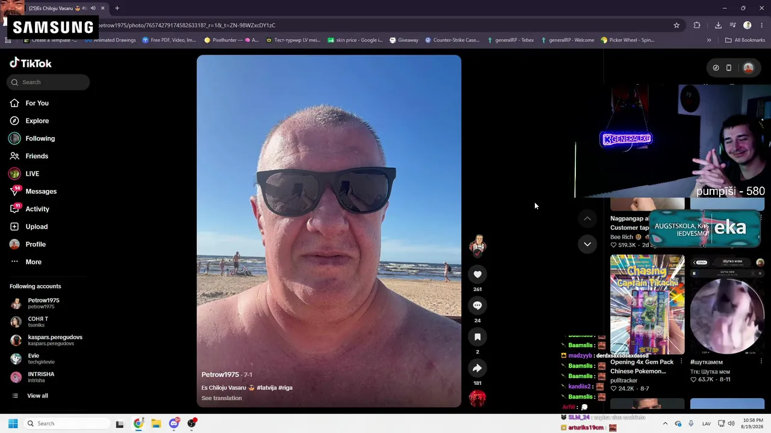
Task: Open the Picker Wheel bookmark
Action: (x=628, y=40)
